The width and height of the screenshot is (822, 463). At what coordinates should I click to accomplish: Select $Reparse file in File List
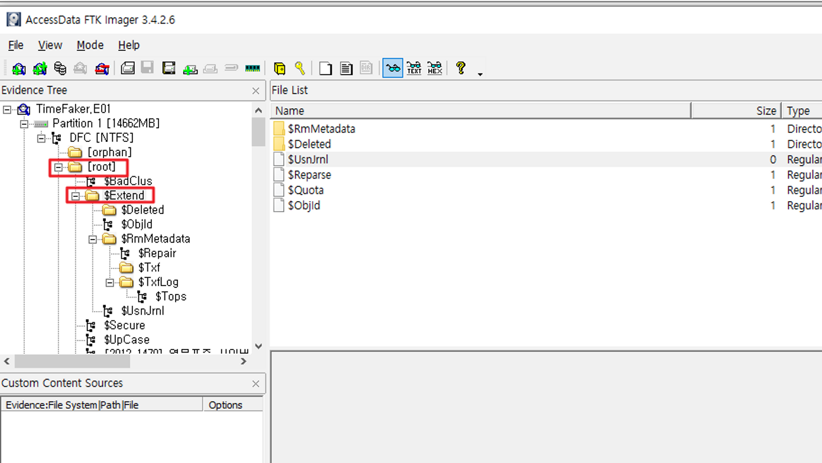(545, 174)
